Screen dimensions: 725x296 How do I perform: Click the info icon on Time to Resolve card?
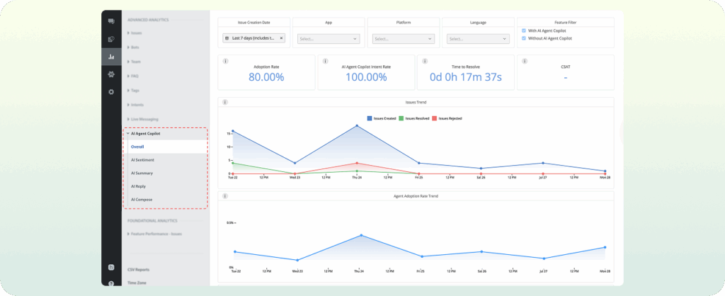(x=425, y=61)
